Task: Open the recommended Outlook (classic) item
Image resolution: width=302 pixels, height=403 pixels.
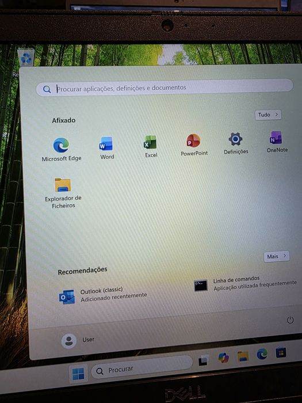Action: click(x=103, y=295)
